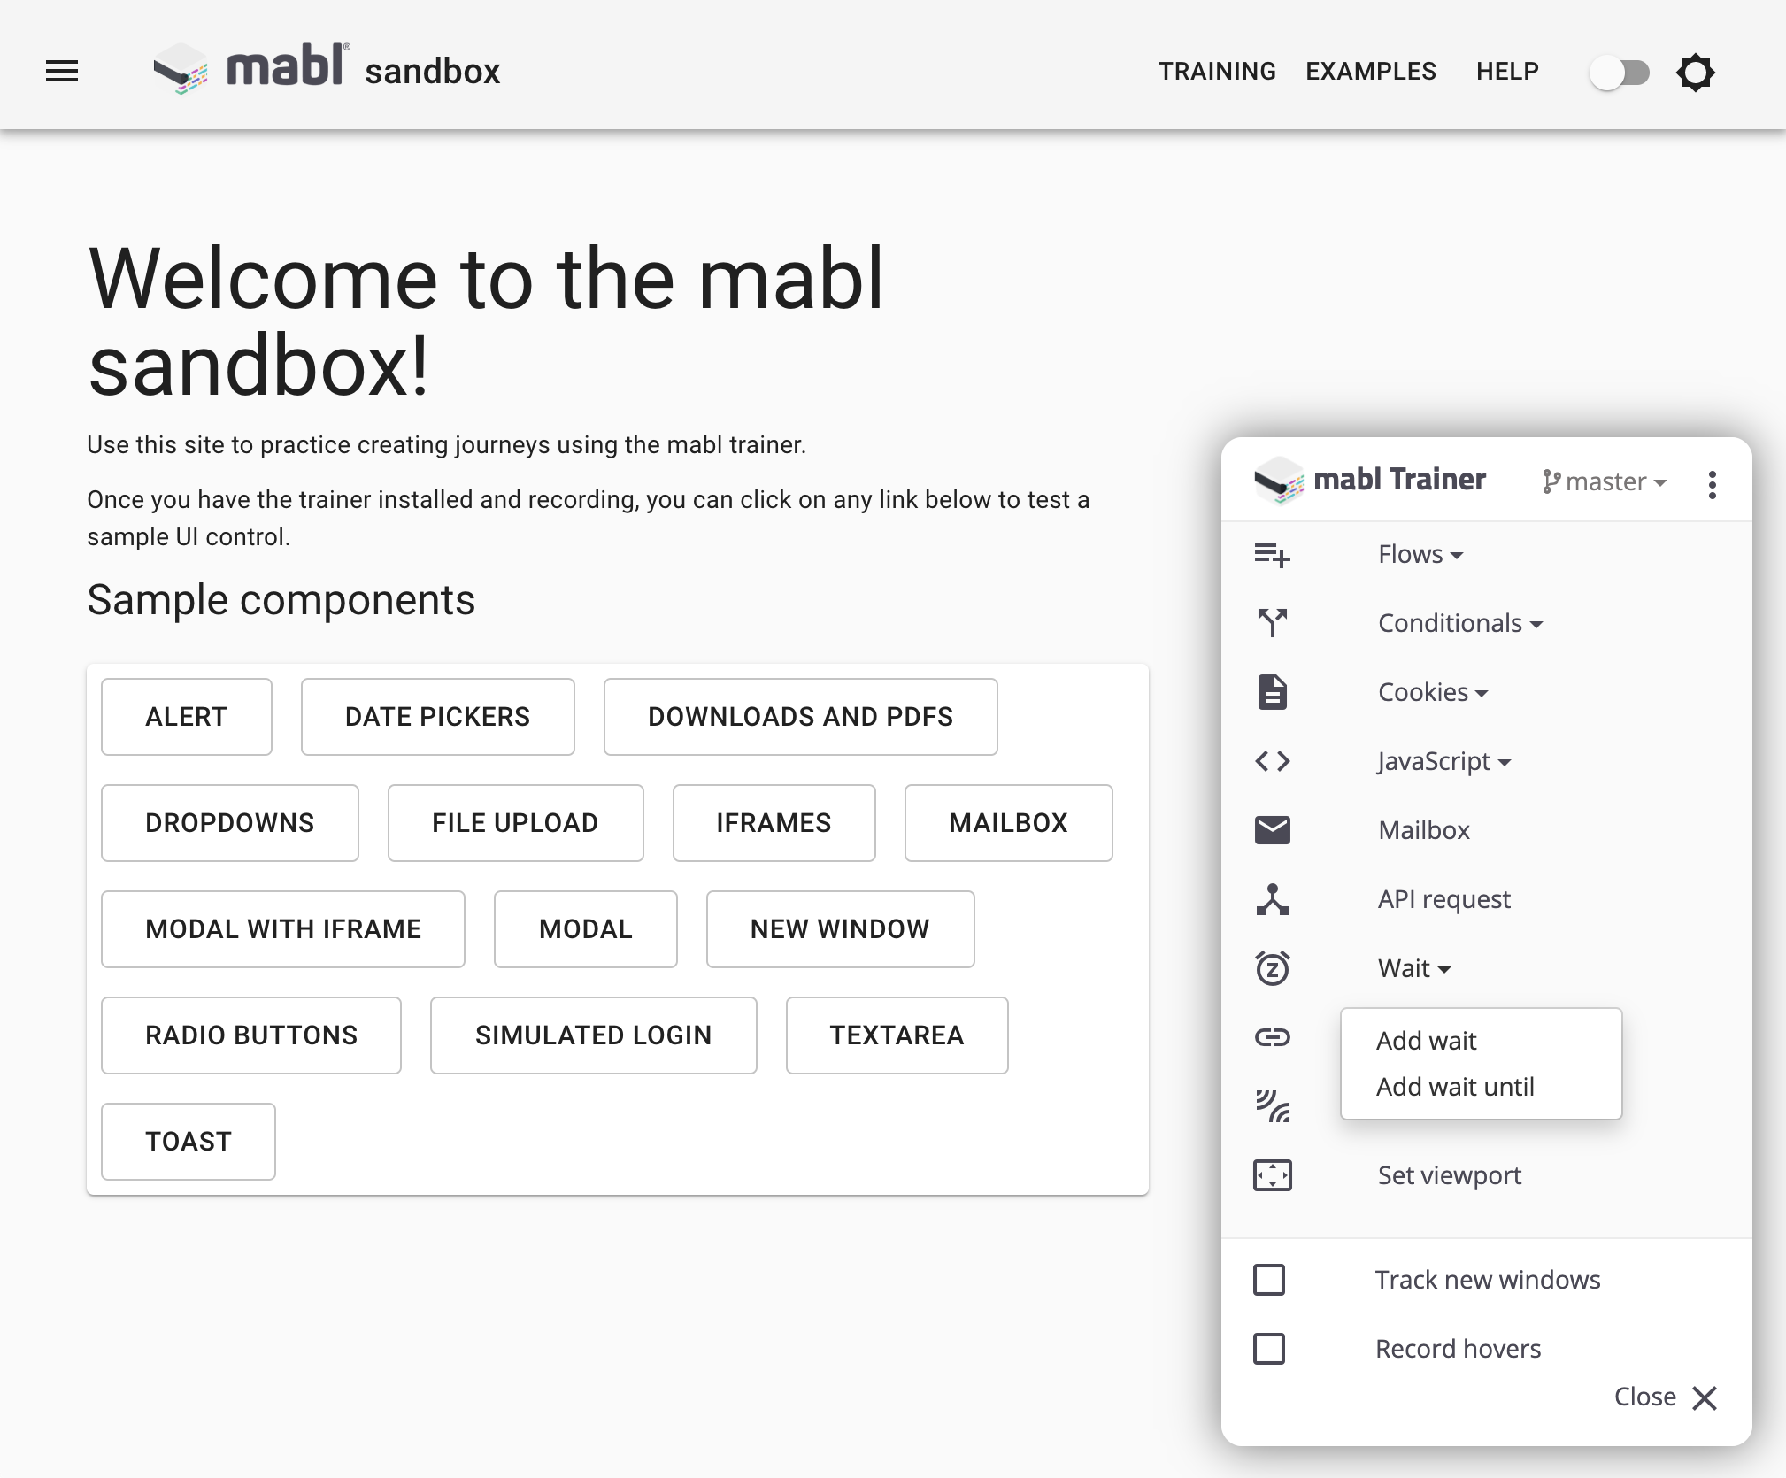Click the Flows list-add icon
This screenshot has width=1786, height=1478.
tap(1273, 555)
